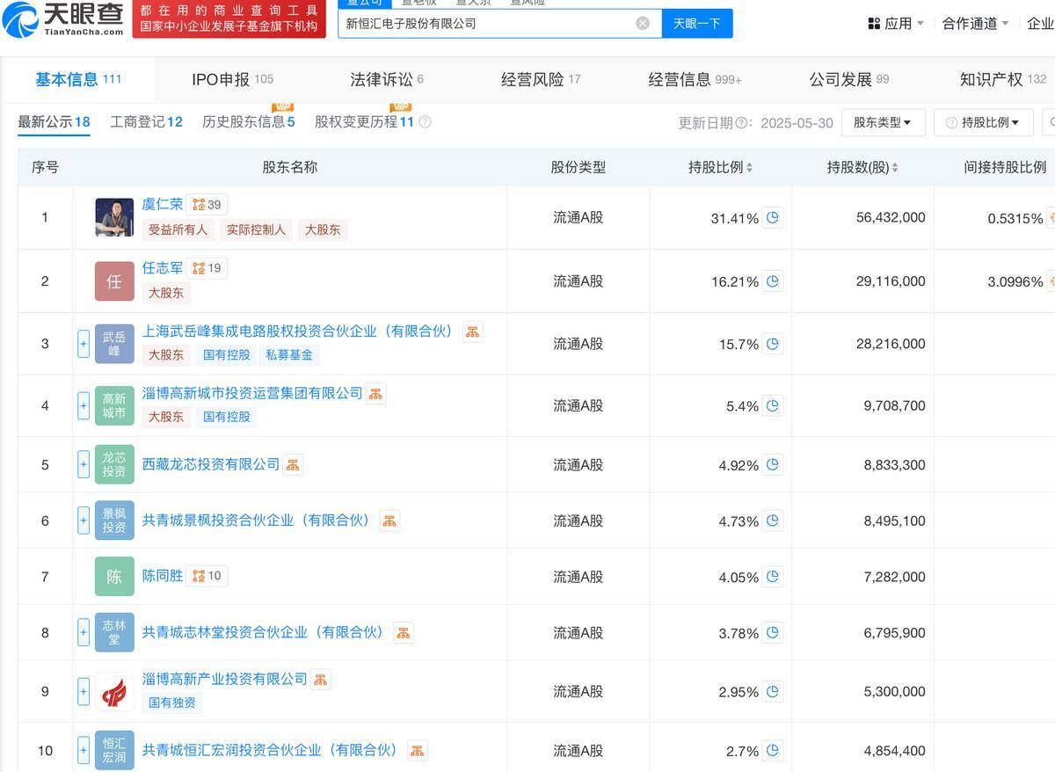The height and width of the screenshot is (772, 1055).
Task: Open 任志军's 19 related companies badge
Action: [207, 268]
